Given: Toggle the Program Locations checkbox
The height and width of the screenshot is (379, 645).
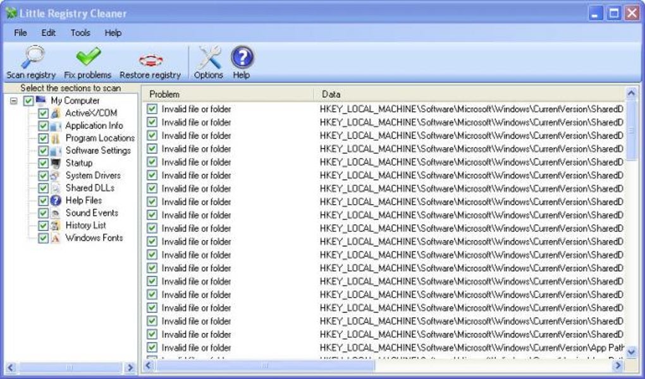Looking at the screenshot, I should (x=43, y=138).
